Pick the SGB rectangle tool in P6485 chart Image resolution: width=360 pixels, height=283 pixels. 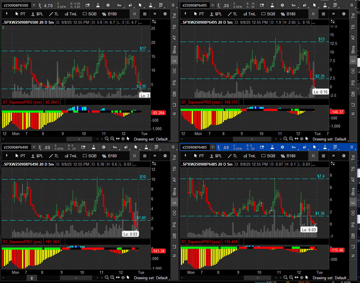tap(268, 156)
